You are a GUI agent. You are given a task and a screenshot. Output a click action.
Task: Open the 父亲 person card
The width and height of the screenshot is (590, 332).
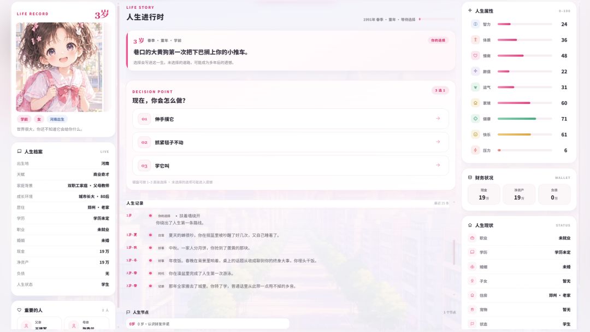pos(39,324)
